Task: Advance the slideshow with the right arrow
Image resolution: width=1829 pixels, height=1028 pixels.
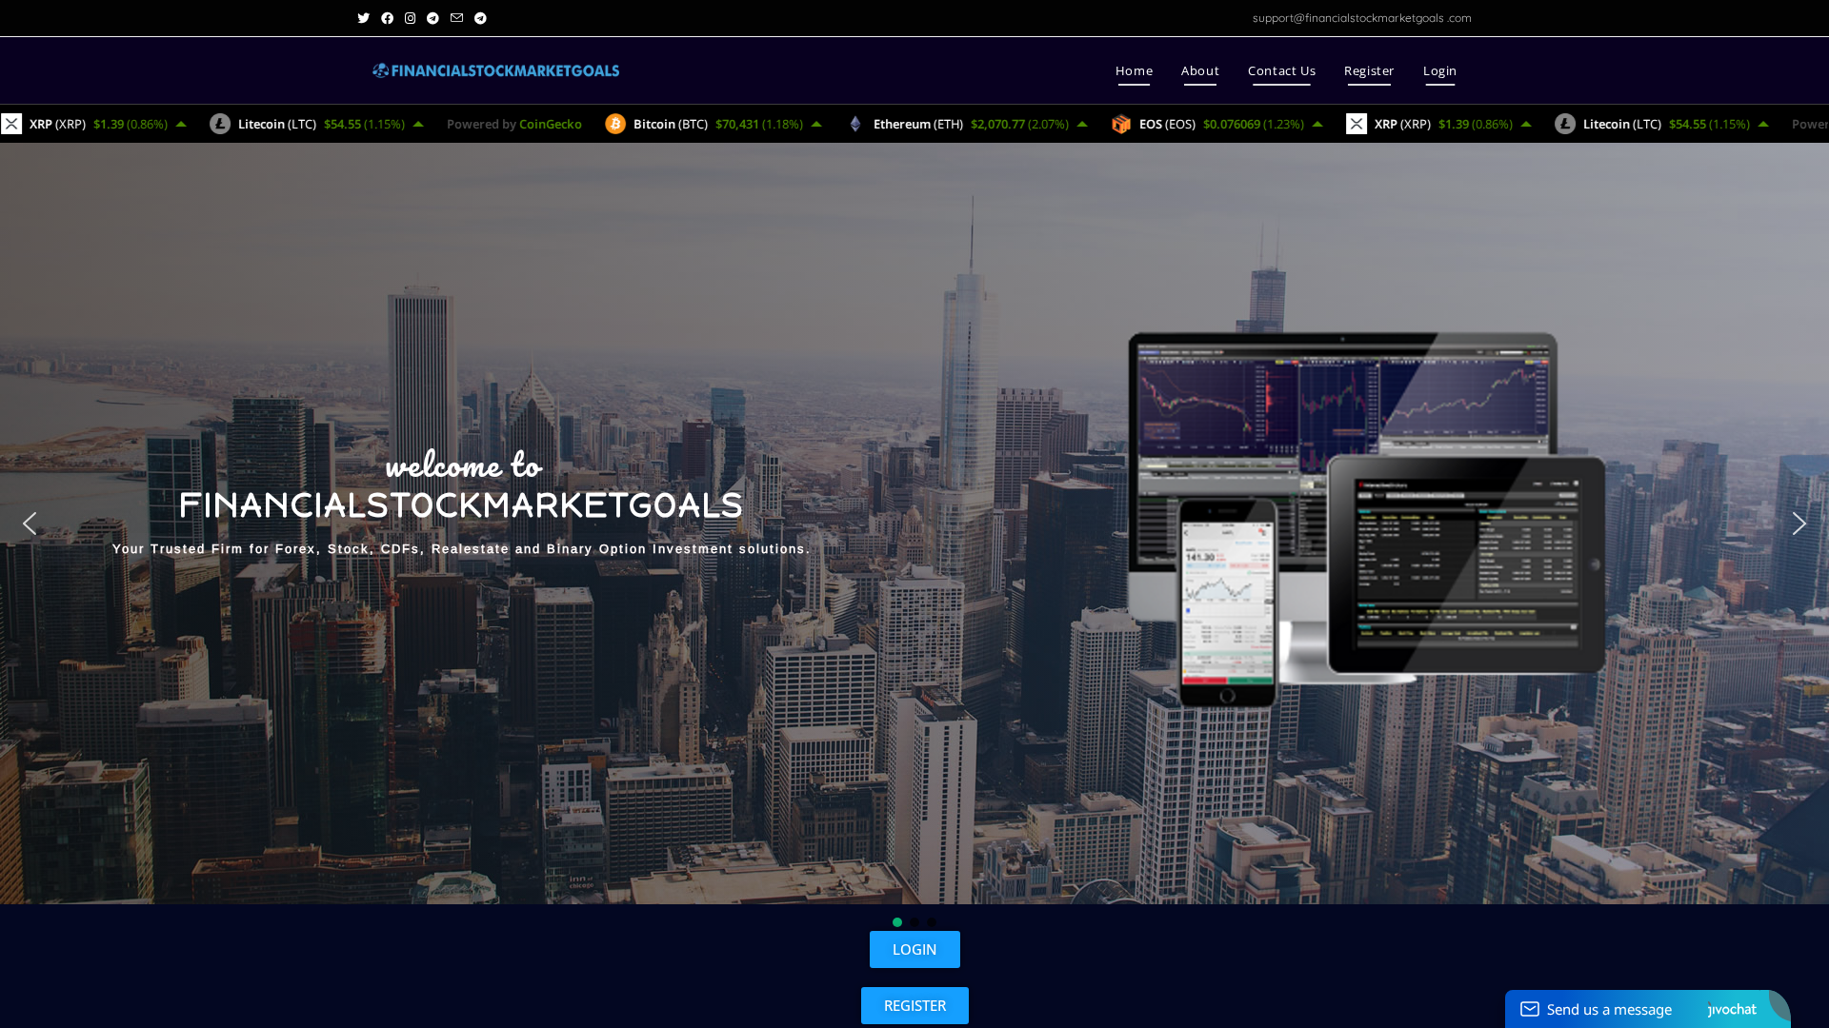Action: tap(1799, 524)
